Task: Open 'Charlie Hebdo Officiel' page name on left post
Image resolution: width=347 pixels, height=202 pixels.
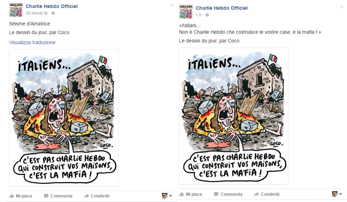Action: coord(52,6)
